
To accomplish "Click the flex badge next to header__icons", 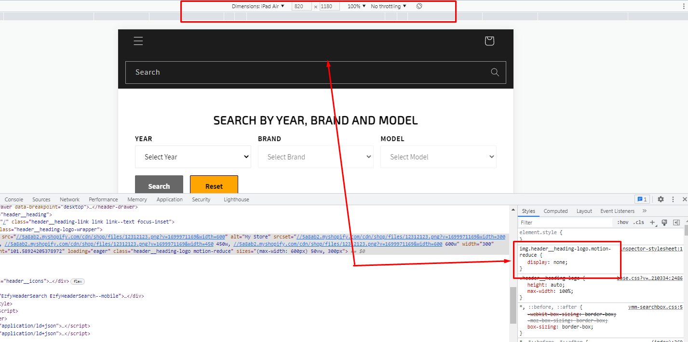I will point(78,281).
